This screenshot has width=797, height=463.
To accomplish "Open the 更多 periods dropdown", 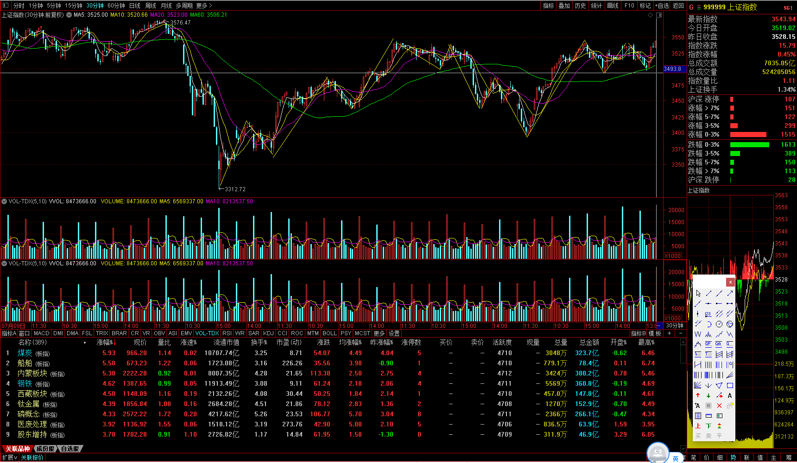I will (204, 6).
